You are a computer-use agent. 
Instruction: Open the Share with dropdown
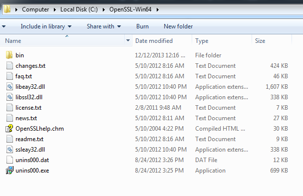(x=104, y=26)
